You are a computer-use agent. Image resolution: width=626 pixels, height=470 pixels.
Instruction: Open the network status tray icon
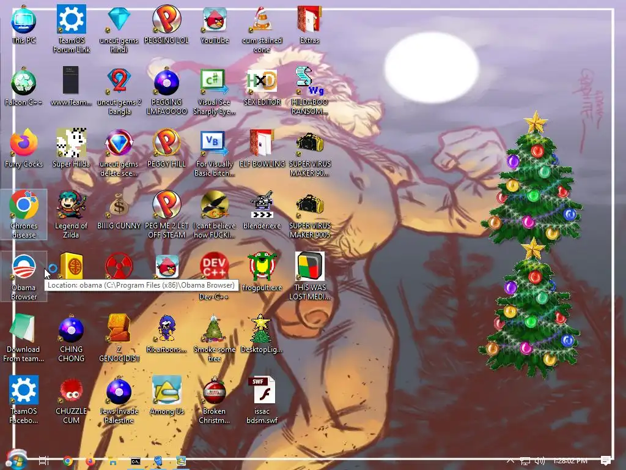point(525,461)
